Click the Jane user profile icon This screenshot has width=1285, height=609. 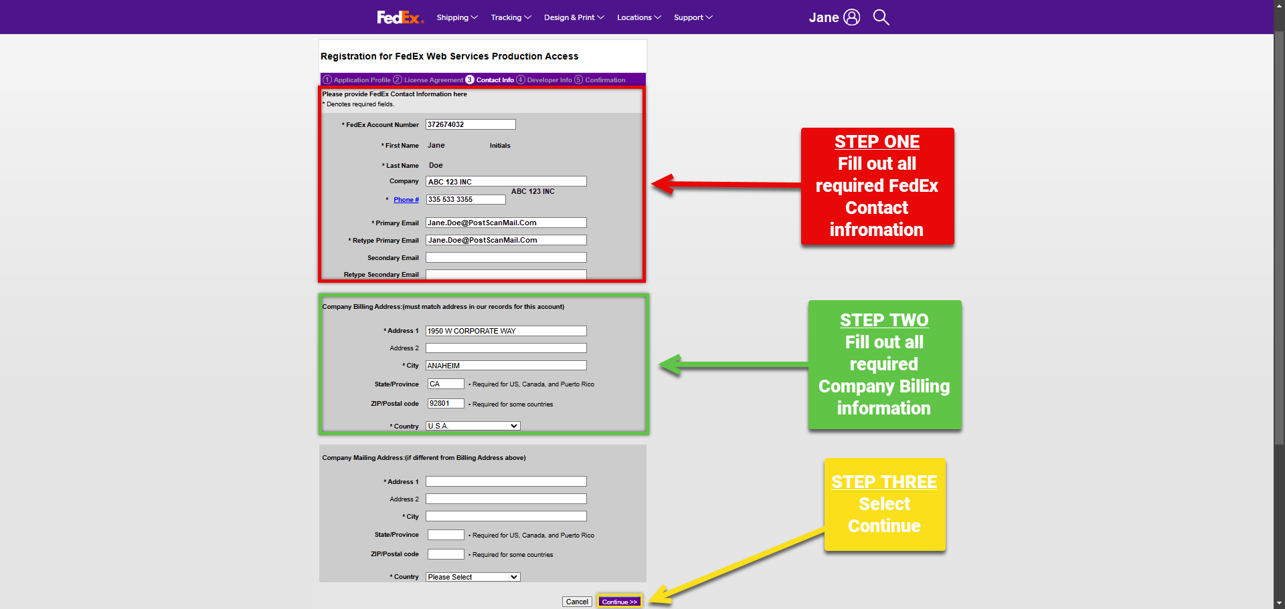click(x=852, y=17)
